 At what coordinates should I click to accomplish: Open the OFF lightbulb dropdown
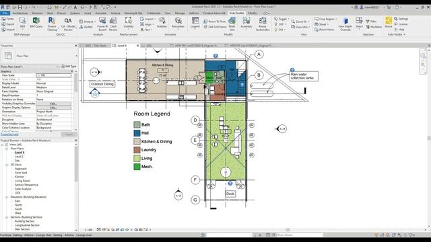(280, 24)
